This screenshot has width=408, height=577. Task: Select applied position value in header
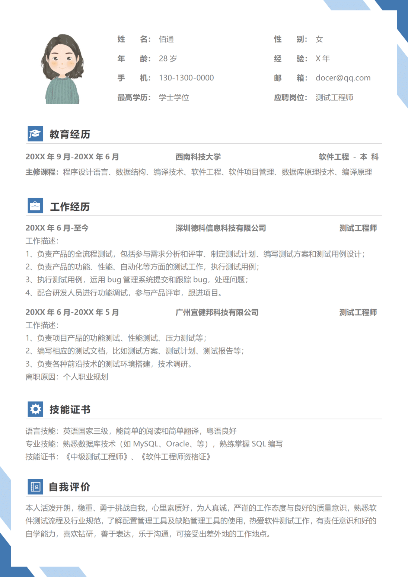(334, 98)
